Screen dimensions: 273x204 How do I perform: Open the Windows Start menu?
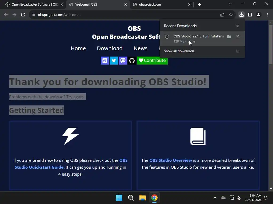tap(119, 198)
